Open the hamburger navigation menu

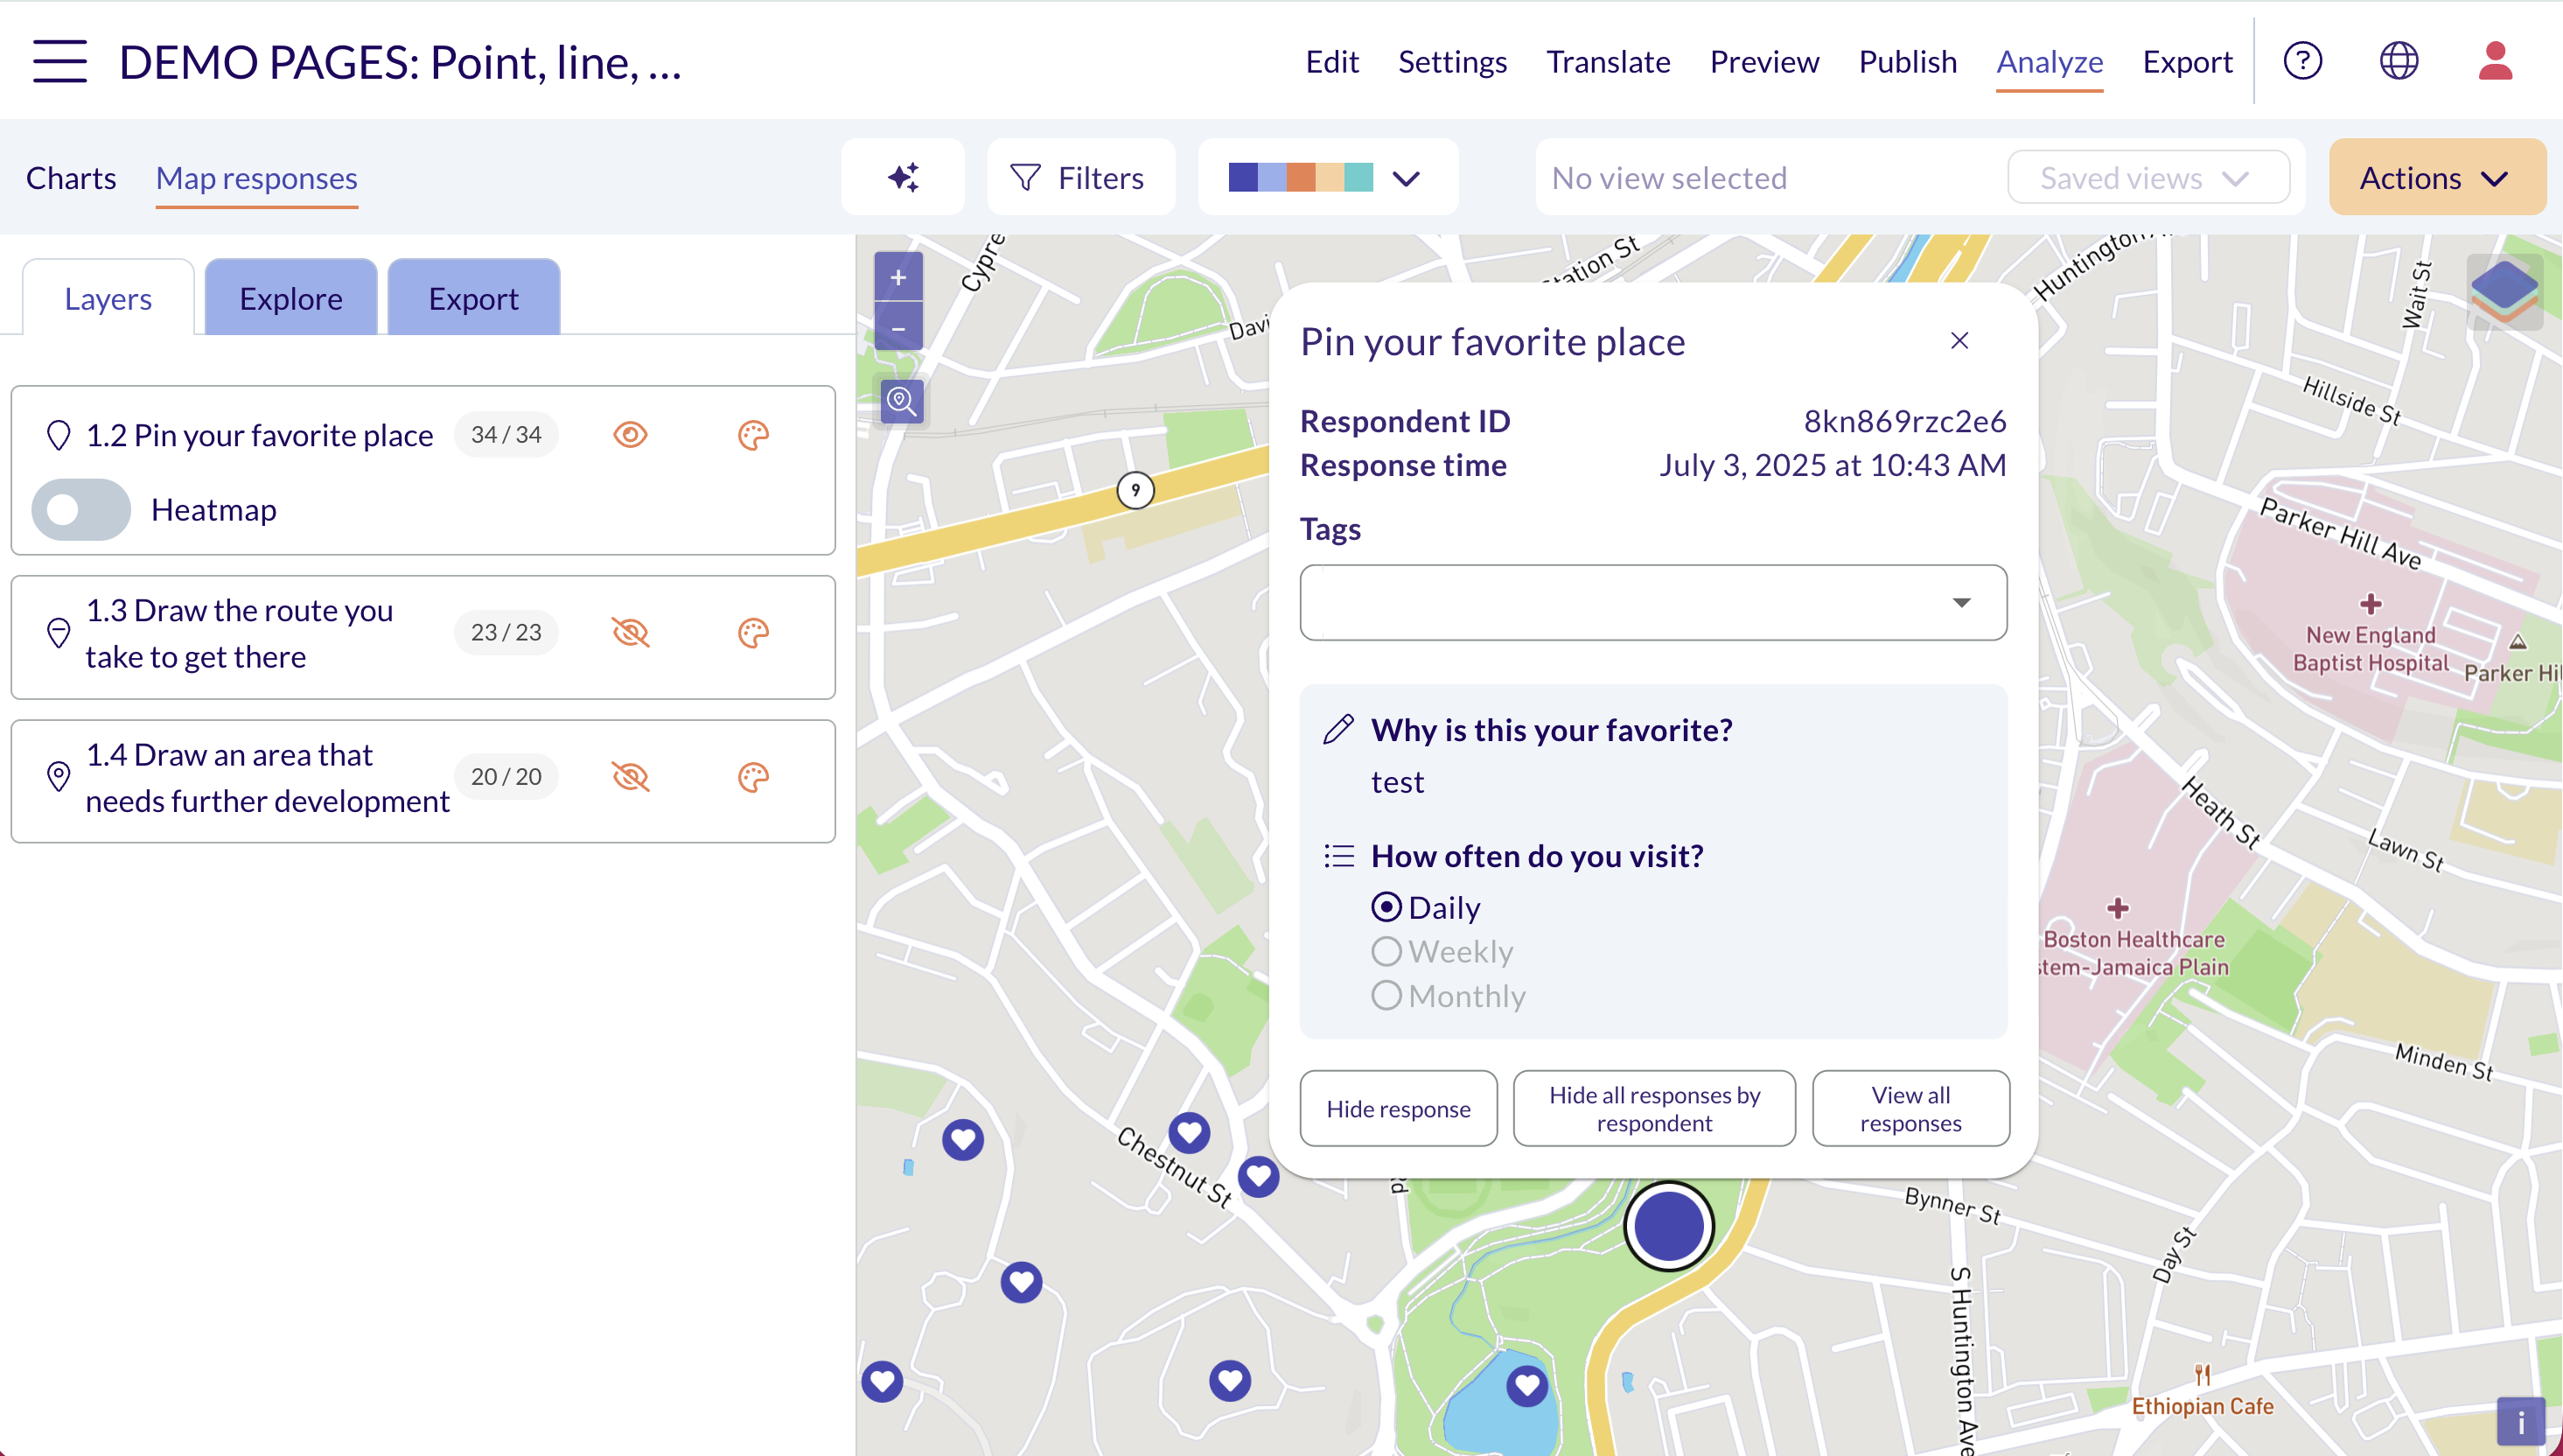coord(59,60)
